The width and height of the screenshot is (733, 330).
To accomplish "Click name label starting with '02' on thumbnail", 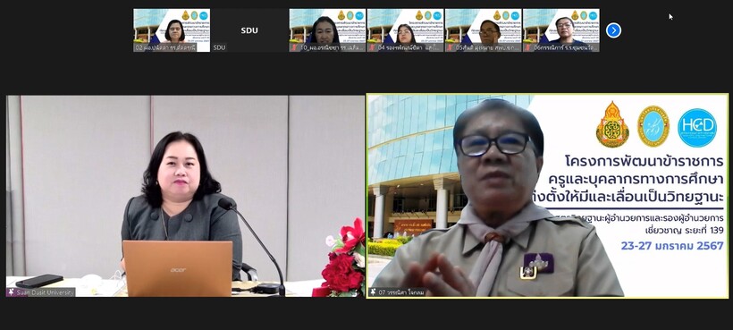I will (165, 47).
